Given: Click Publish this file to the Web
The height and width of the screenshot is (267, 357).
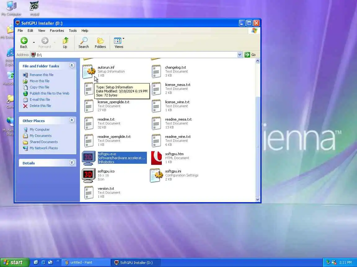Looking at the screenshot, I should tap(49, 93).
